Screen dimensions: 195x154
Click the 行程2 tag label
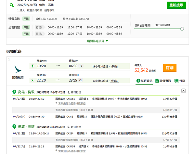pyautogui.click(x=40, y=34)
